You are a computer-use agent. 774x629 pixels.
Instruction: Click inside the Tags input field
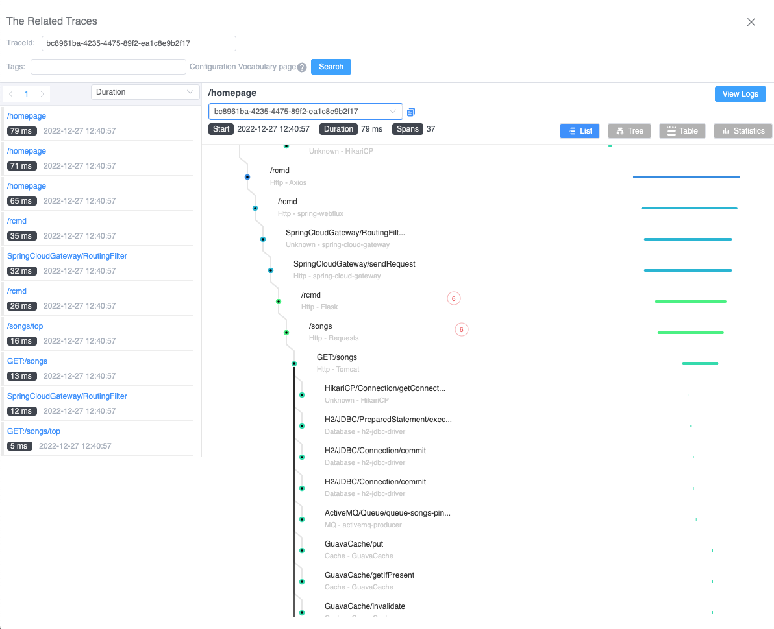[108, 67]
